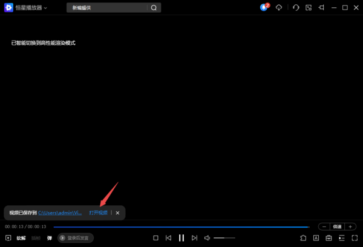Viewport: 363px width, 247px height.
Task: Open the cloud download icon
Action: [279, 8]
